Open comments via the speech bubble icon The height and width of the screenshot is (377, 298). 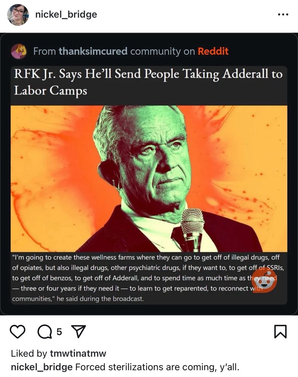[45, 331]
